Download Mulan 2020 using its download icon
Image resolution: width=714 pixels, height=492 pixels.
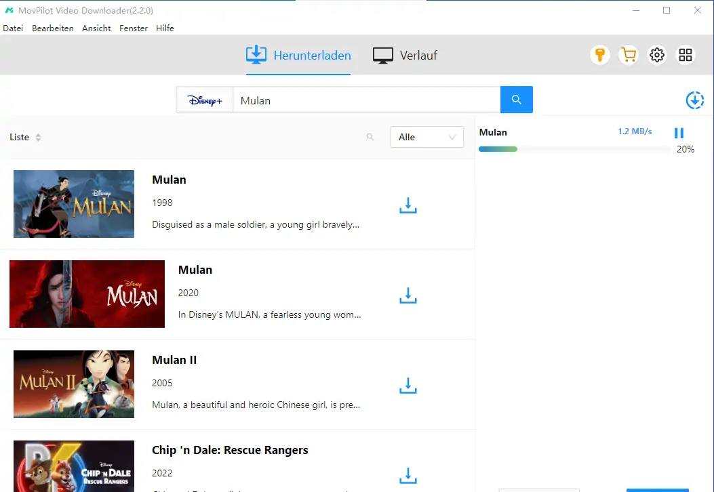point(408,295)
